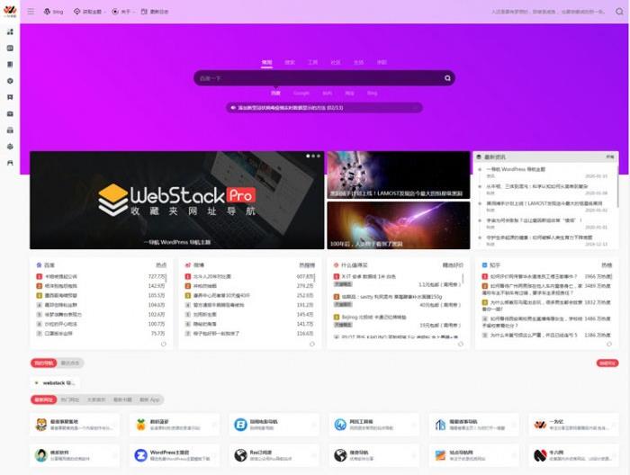
Task: Open the WebStack Pro banner slide
Action: [176, 200]
